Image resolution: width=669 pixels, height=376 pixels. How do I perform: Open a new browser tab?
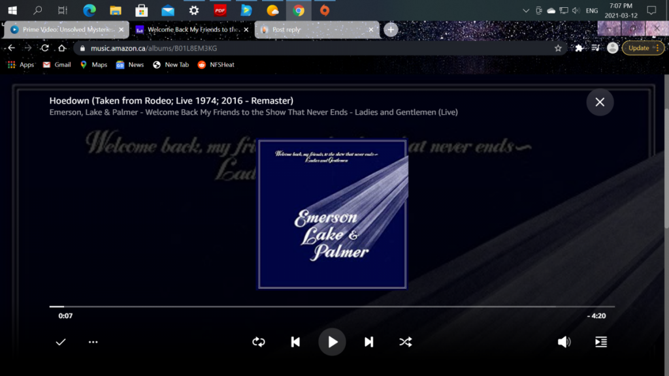pyautogui.click(x=391, y=29)
